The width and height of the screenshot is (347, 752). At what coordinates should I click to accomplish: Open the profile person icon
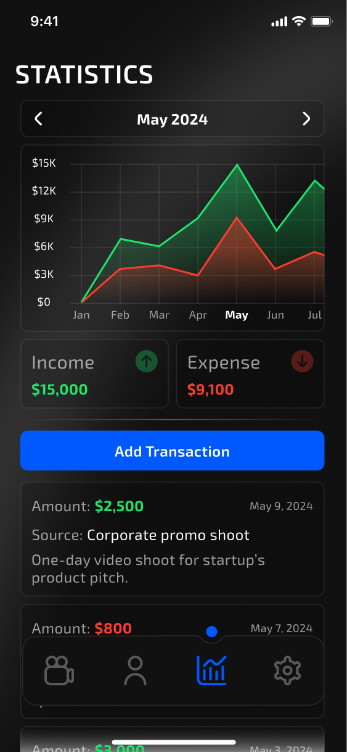pyautogui.click(x=135, y=671)
